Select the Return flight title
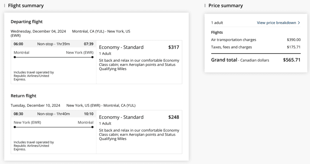 [x=23, y=96]
